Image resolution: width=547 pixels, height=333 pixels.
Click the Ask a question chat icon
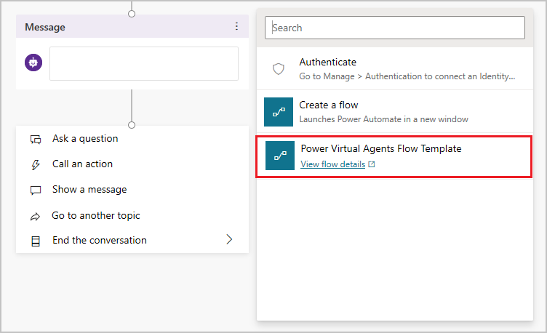pos(36,140)
